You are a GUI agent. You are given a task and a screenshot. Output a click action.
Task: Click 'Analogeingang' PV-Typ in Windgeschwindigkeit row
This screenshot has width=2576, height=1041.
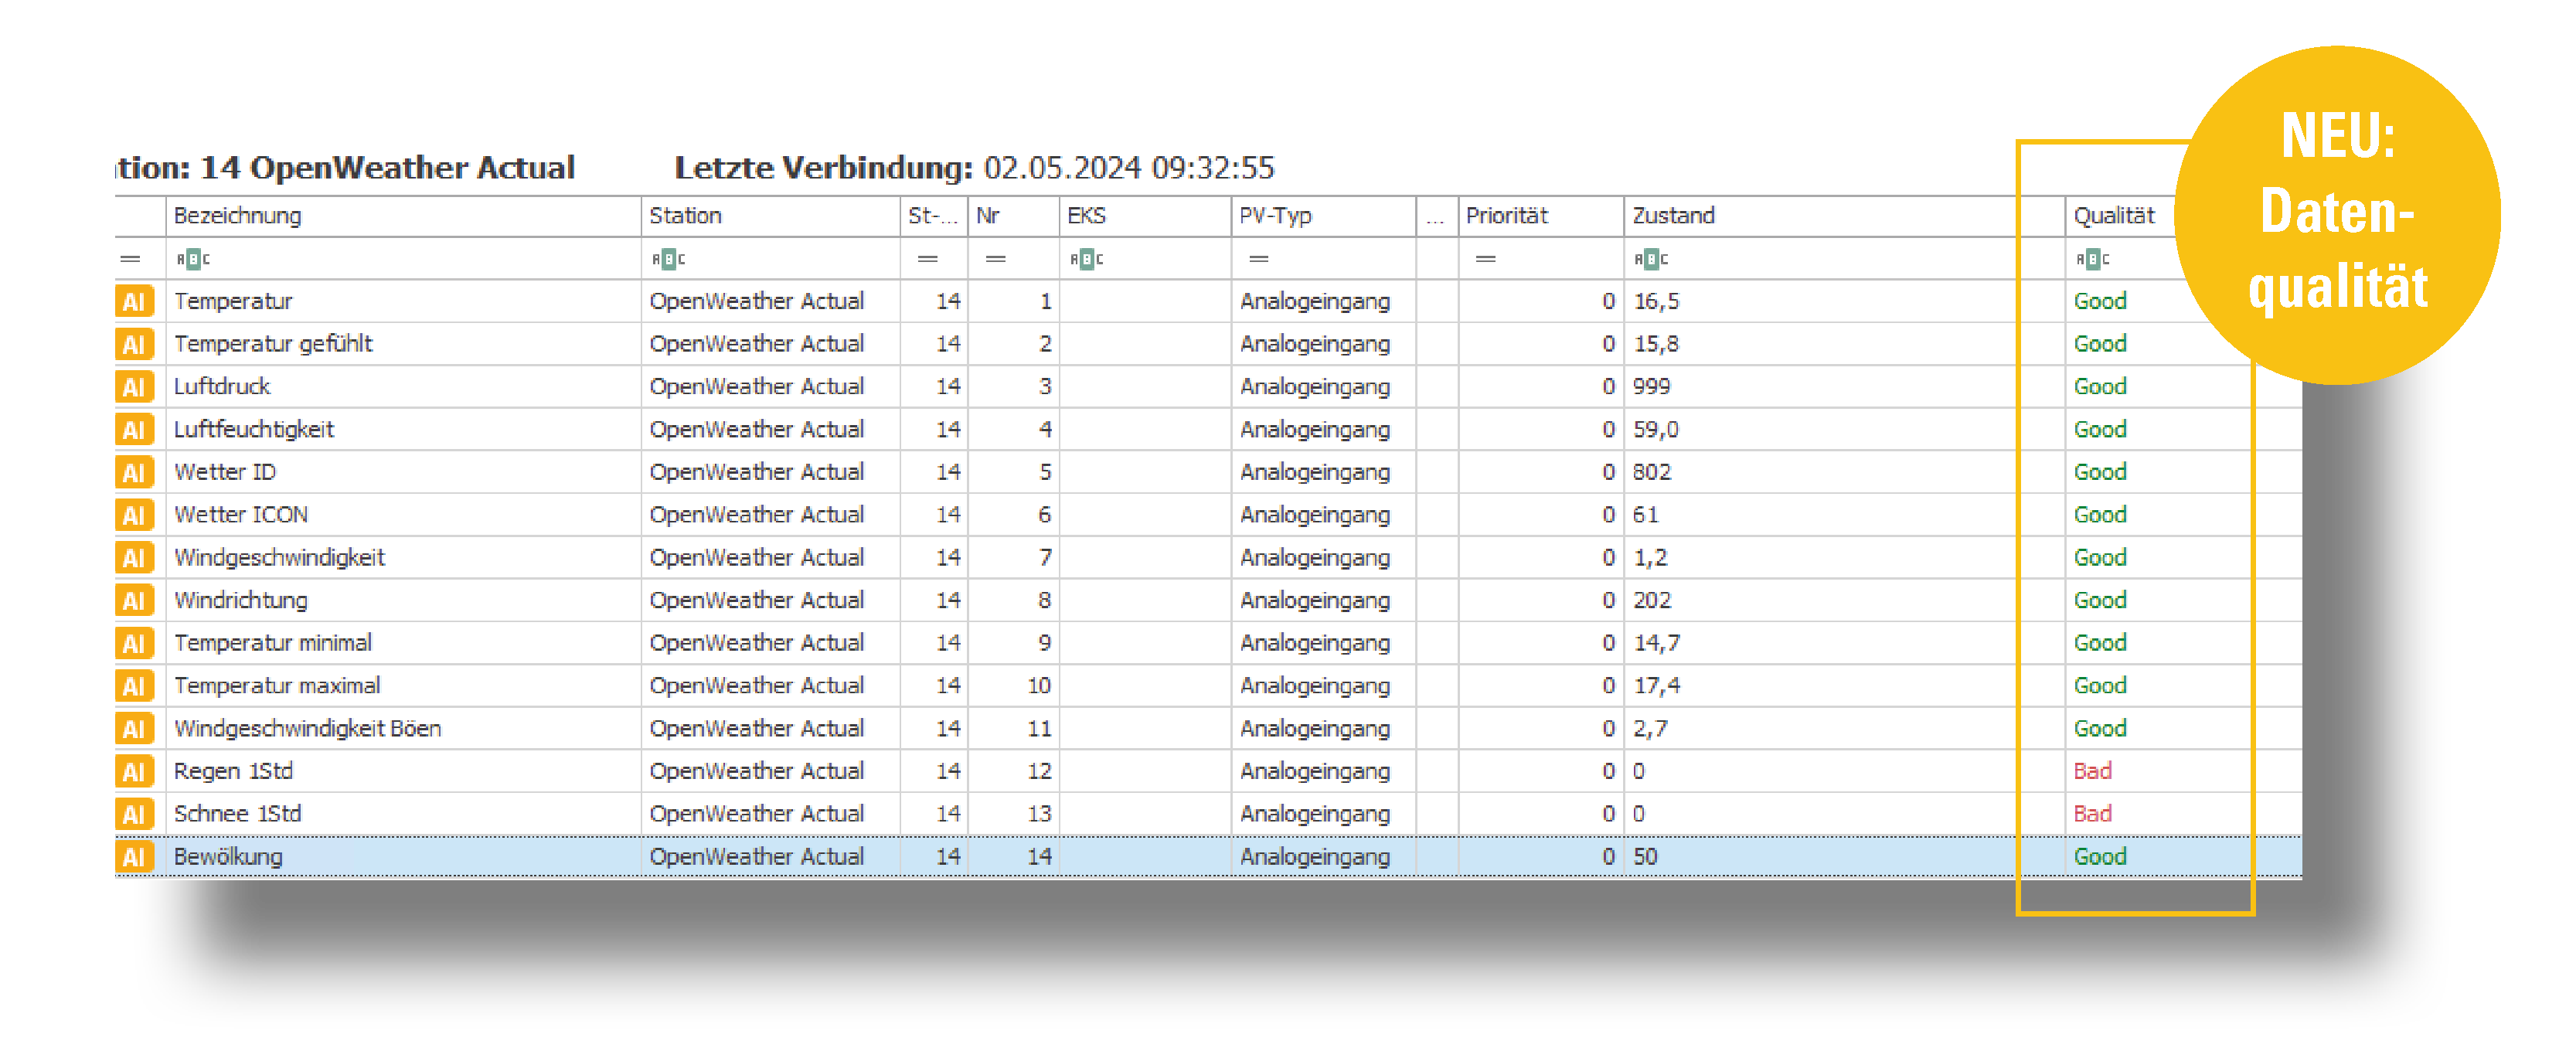tap(1315, 558)
